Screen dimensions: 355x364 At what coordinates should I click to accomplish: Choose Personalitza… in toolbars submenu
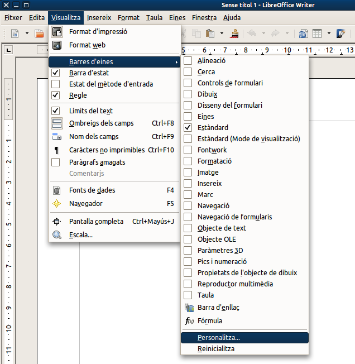pyautogui.click(x=244, y=338)
